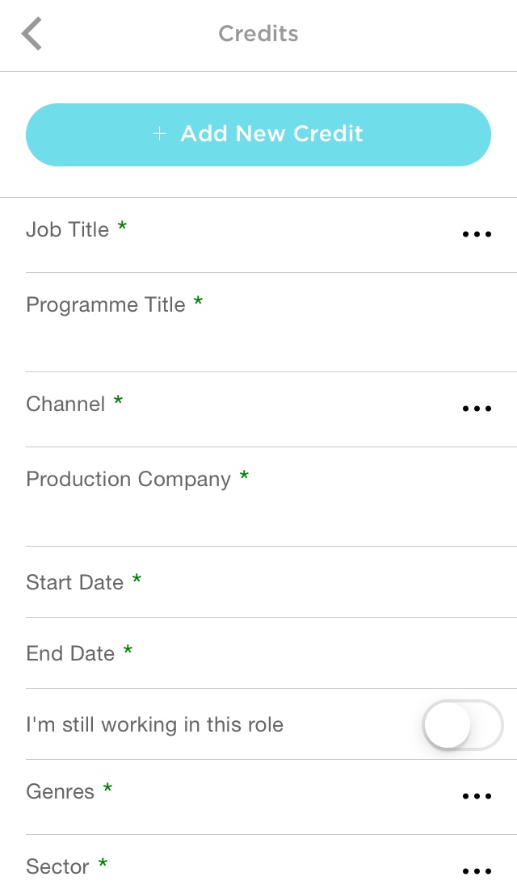
Task: Open Job Title options ellipsis
Action: 477,235
